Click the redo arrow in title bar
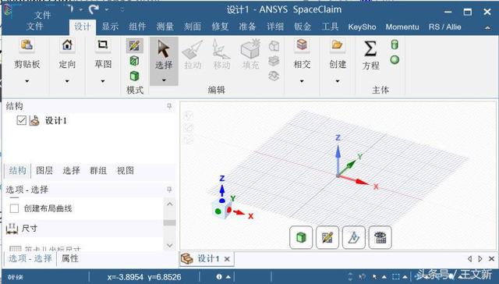 click(x=94, y=9)
